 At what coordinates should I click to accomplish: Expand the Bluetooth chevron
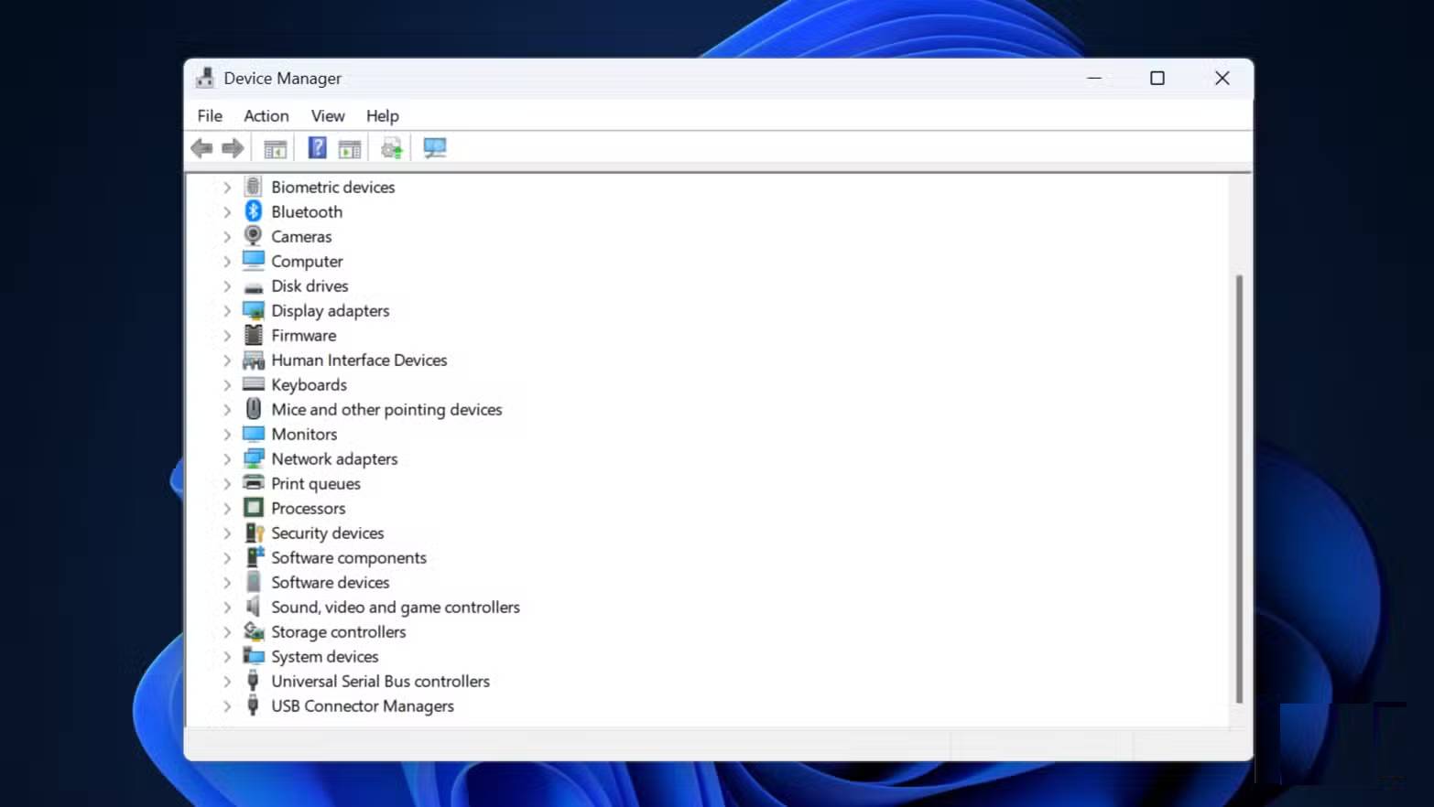point(227,212)
